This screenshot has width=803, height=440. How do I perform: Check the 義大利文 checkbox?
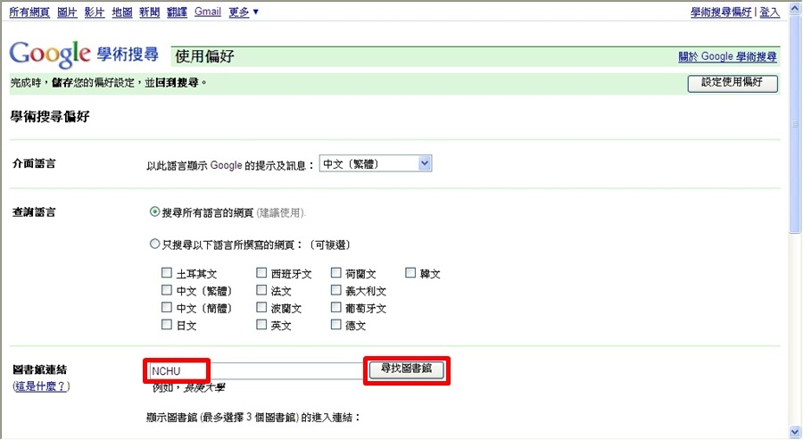coord(336,290)
